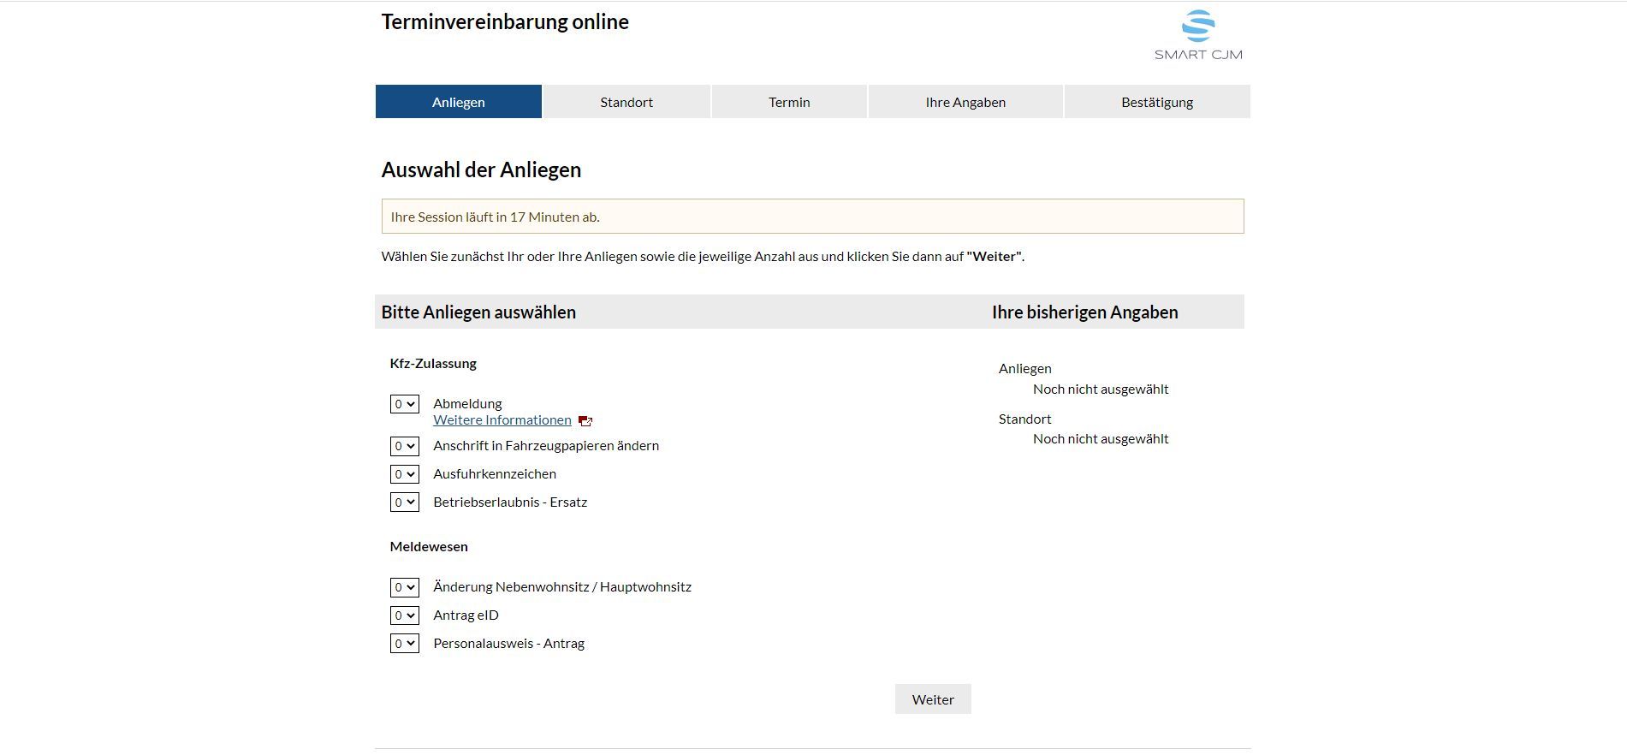Screen dimensions: 1627x755
Task: Click the Personalausweis - Antrag label
Action: [508, 644]
